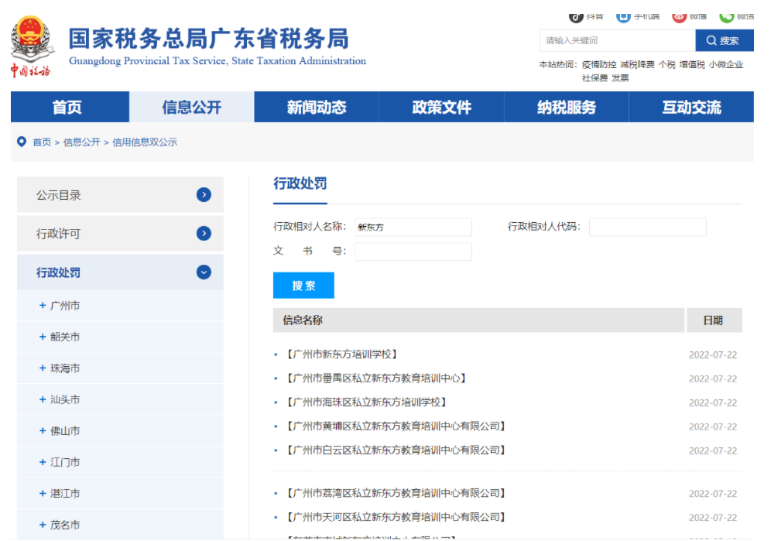Expand the 公示目录 sidebar section arrow
The width and height of the screenshot is (771, 541).
204,195
